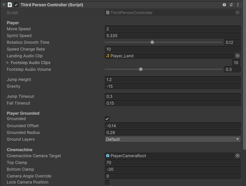Open the component three-dot context menu
The height and width of the screenshot is (186, 246).
(238, 5)
